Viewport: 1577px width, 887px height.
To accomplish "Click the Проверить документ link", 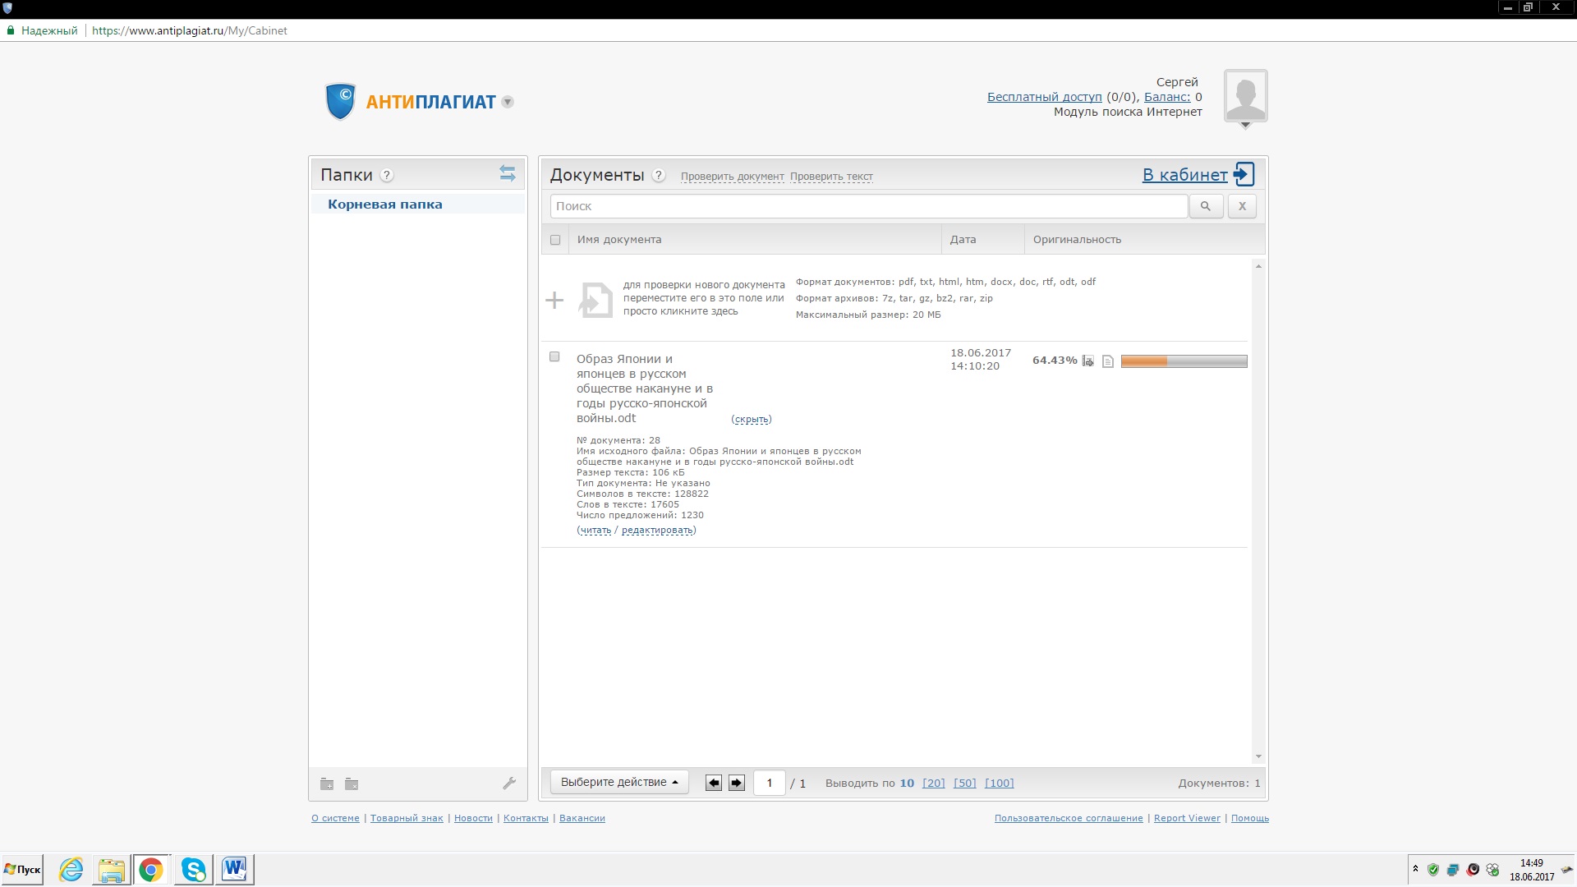I will click(x=732, y=177).
